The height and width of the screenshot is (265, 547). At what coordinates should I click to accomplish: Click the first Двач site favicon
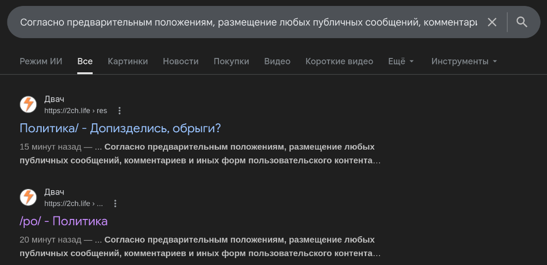28,105
